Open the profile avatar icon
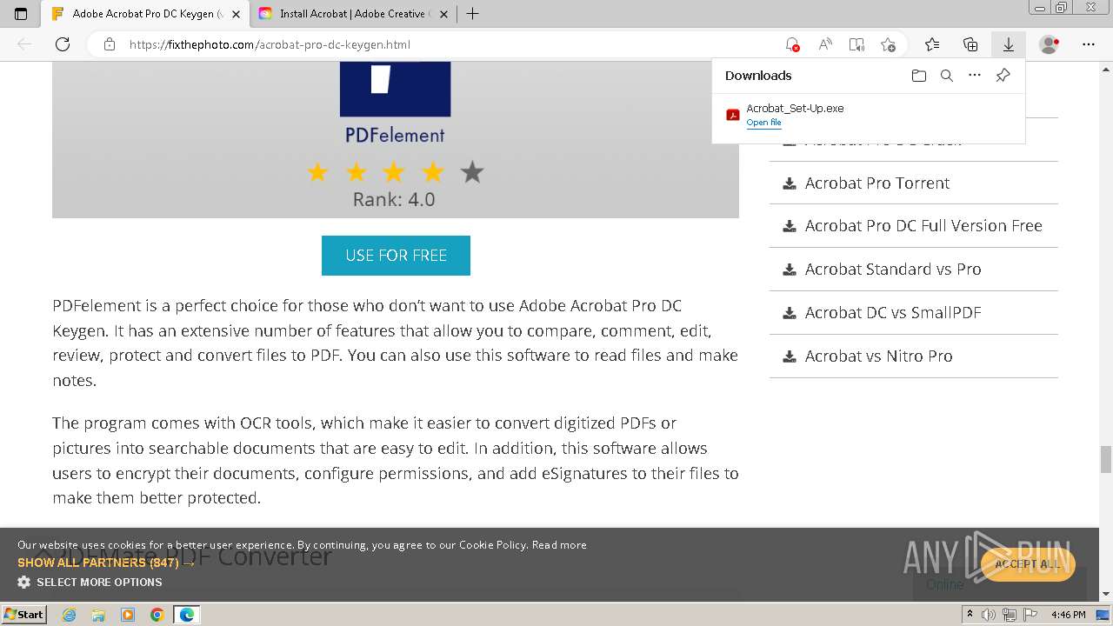1113x626 pixels. 1050,44
